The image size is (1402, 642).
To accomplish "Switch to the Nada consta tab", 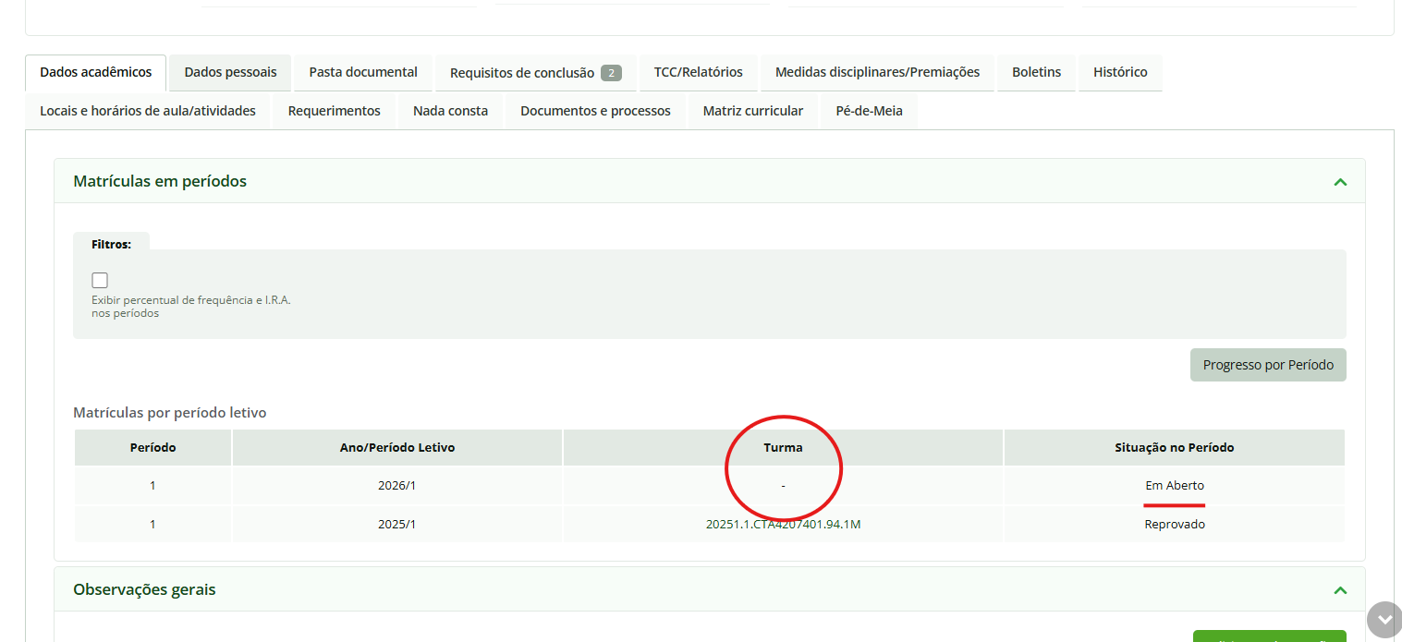I will 450,110.
